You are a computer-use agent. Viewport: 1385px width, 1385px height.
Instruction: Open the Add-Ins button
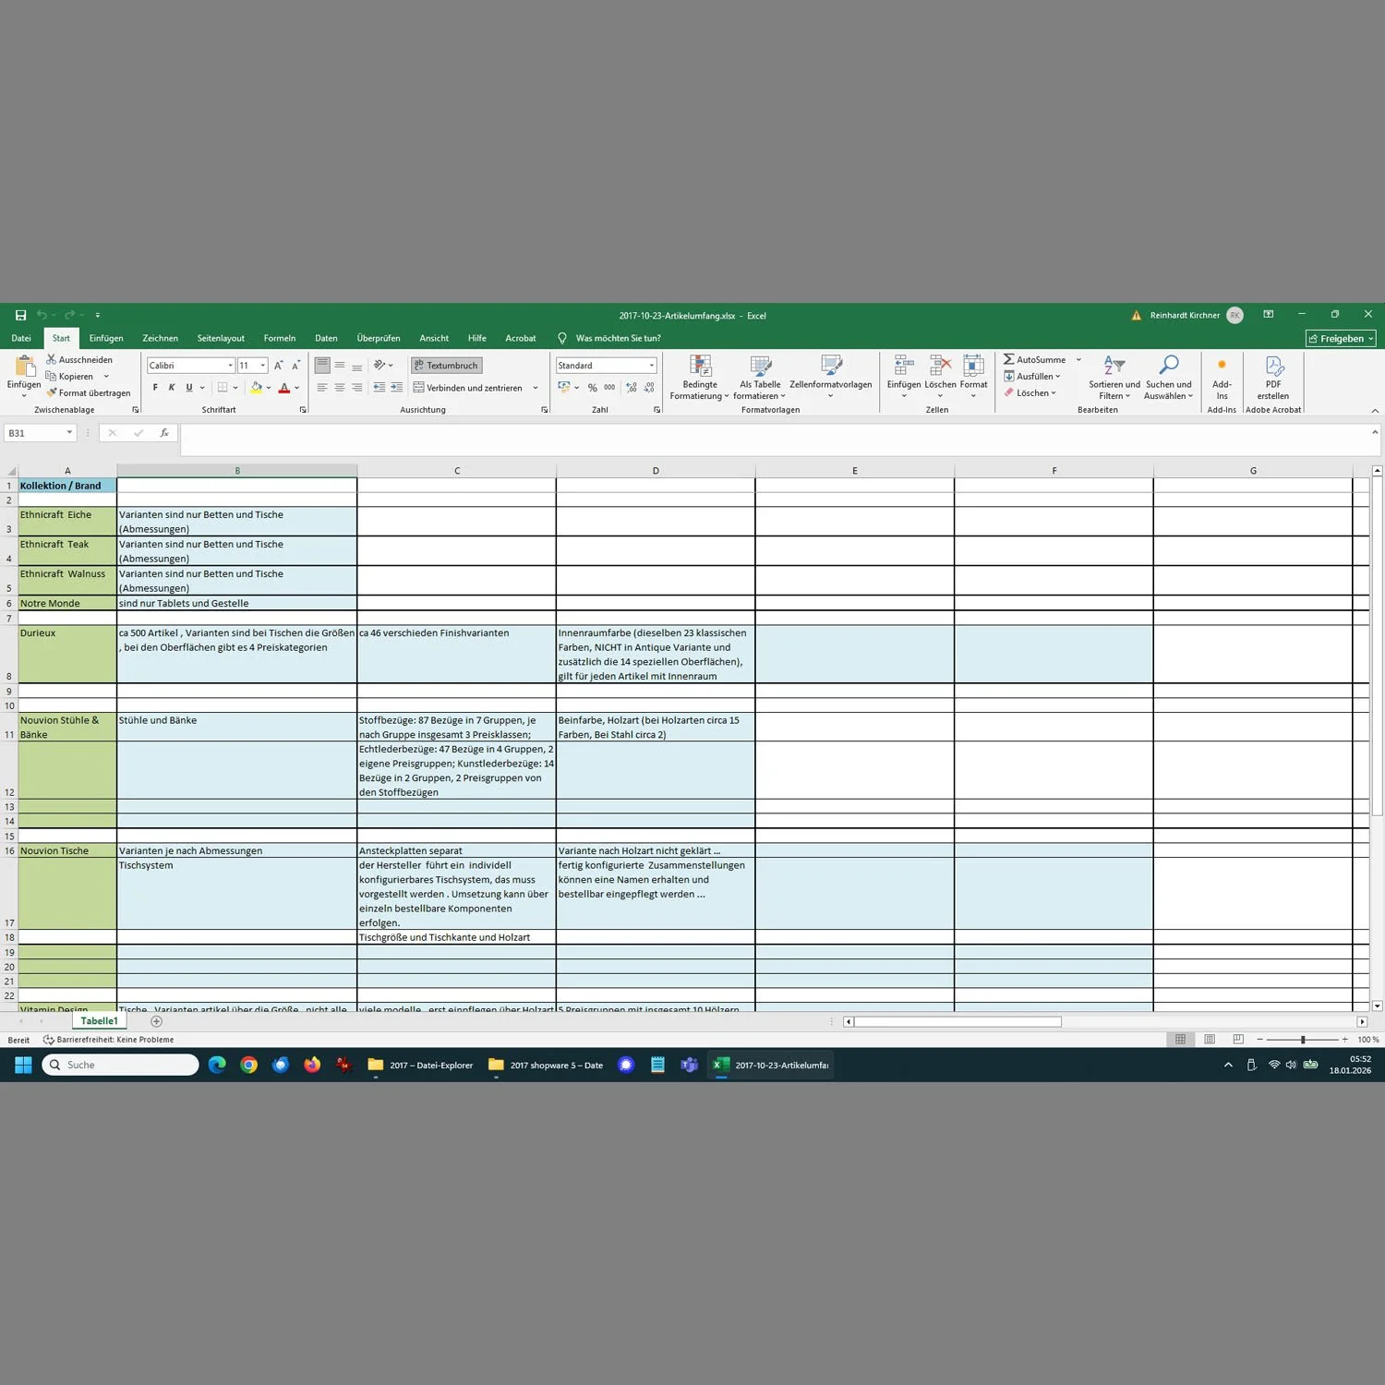coord(1222,378)
